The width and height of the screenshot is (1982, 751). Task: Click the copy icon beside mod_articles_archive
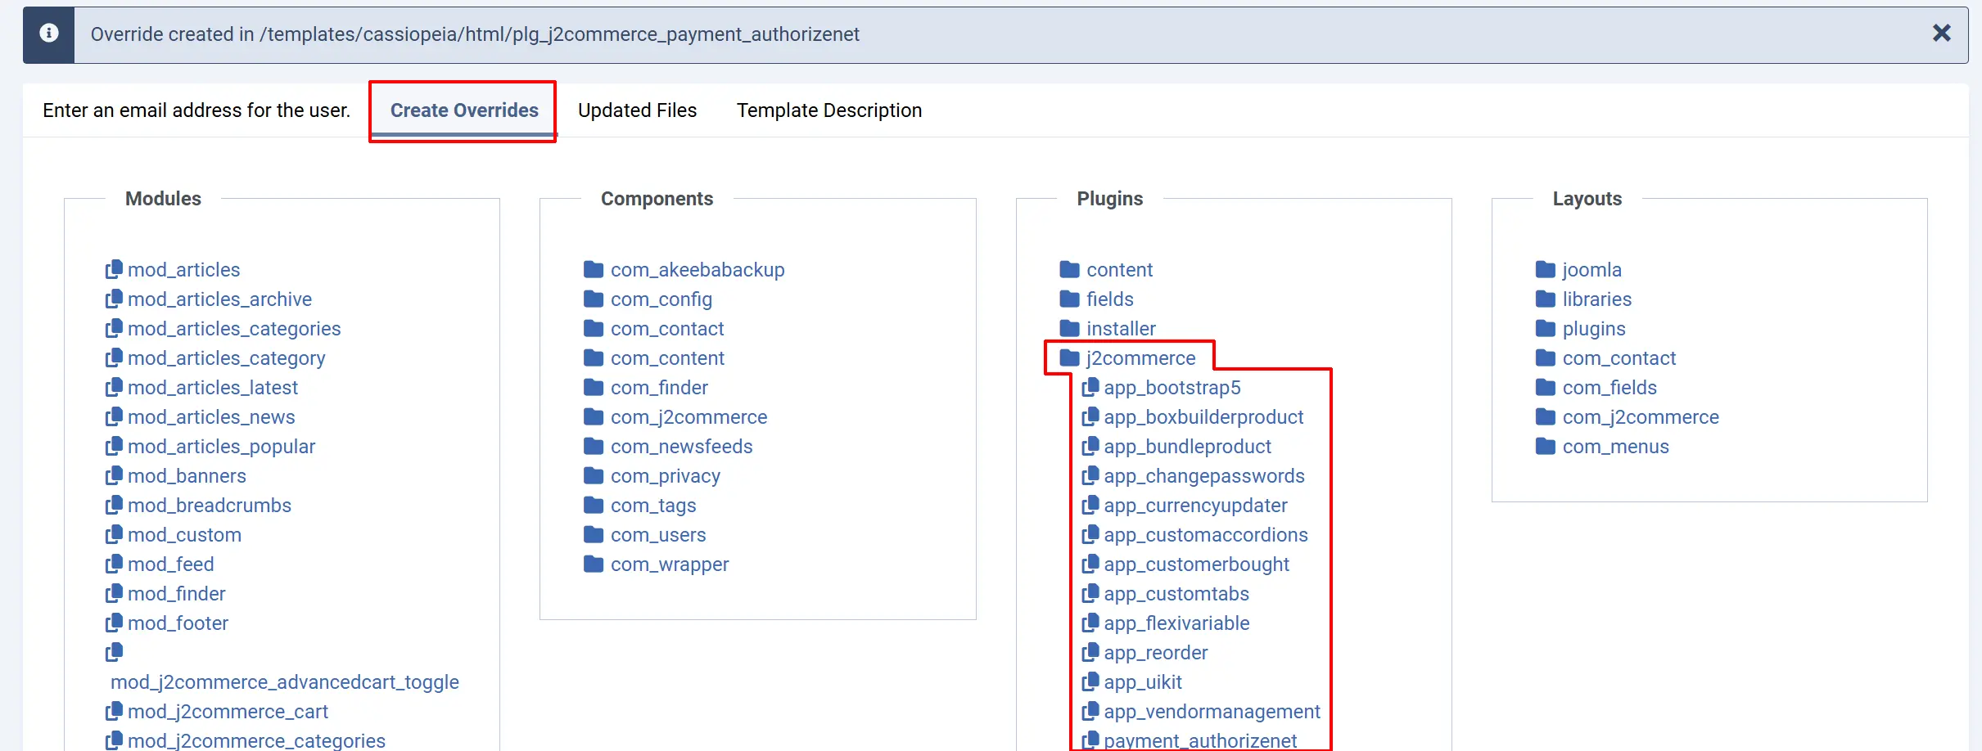point(114,299)
